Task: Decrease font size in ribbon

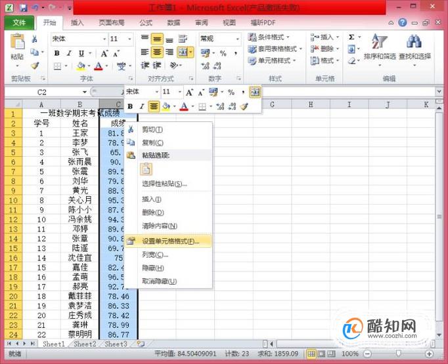Action: click(x=116, y=53)
